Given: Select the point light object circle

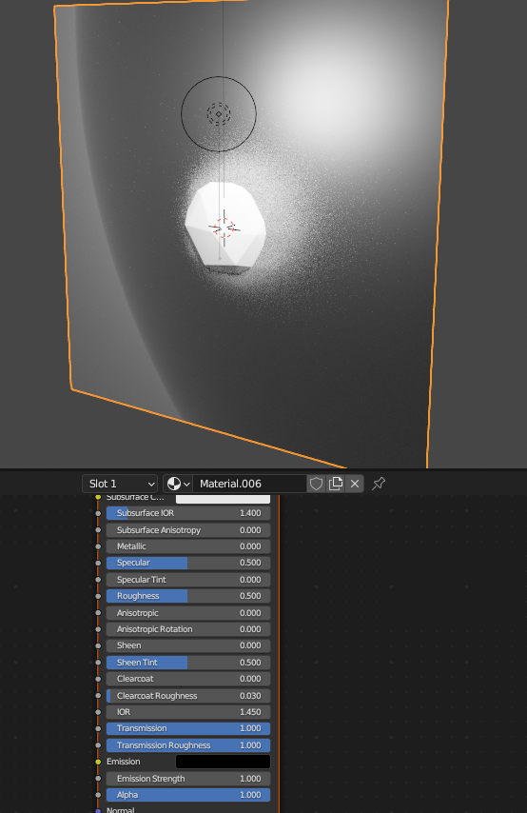Looking at the screenshot, I should [219, 114].
